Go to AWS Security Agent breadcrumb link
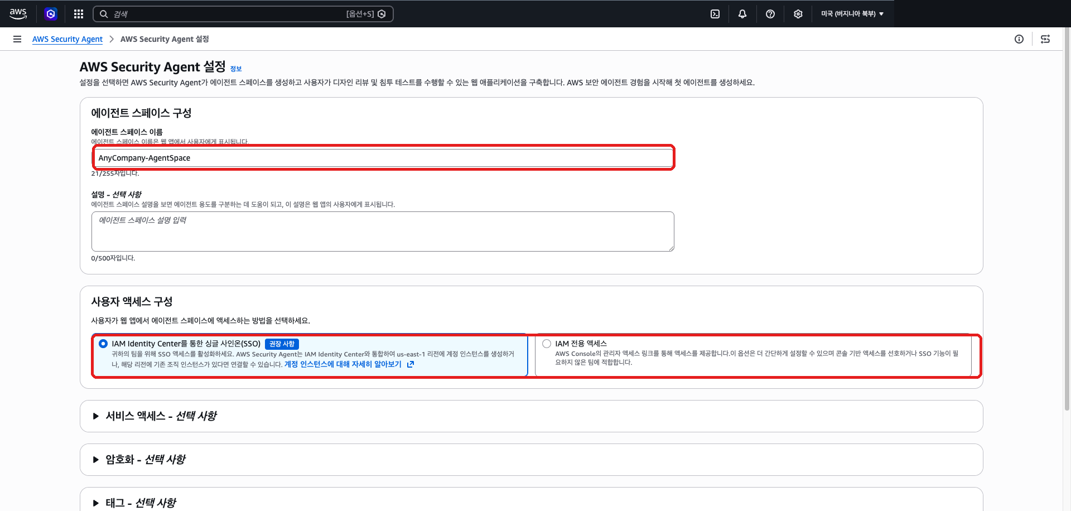Image resolution: width=1071 pixels, height=511 pixels. [x=67, y=39]
